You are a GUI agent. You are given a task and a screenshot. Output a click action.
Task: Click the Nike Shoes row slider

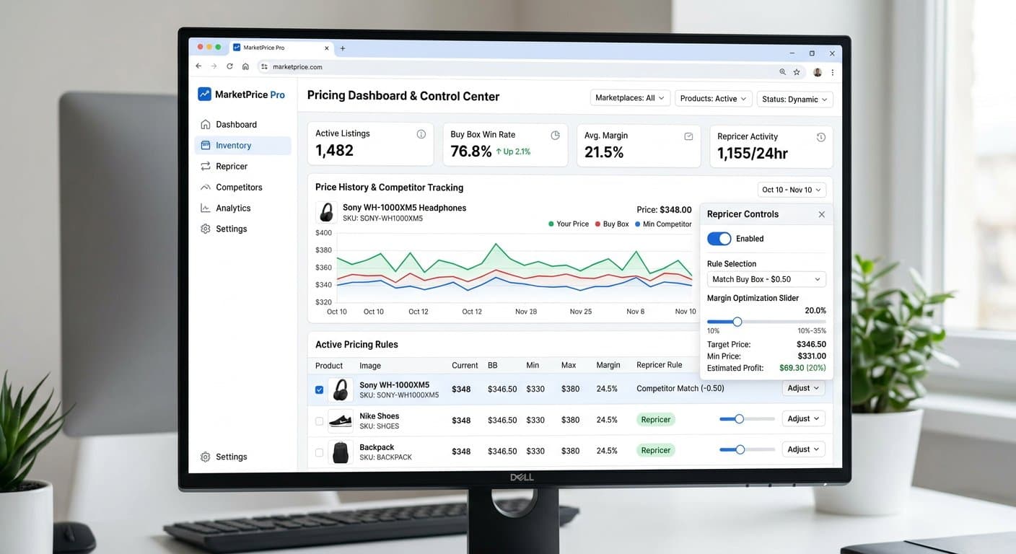(x=747, y=418)
